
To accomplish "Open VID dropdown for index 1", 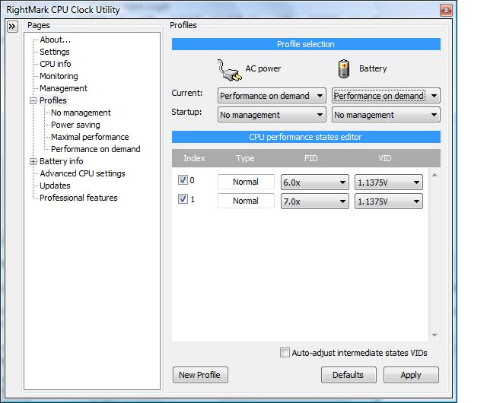I will click(x=389, y=201).
